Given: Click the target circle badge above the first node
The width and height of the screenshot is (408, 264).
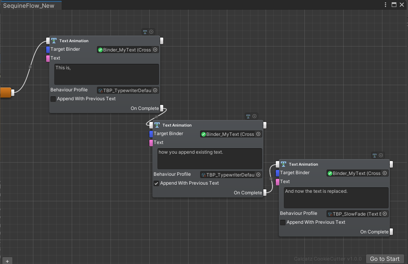Looking at the screenshot, I should [x=151, y=32].
